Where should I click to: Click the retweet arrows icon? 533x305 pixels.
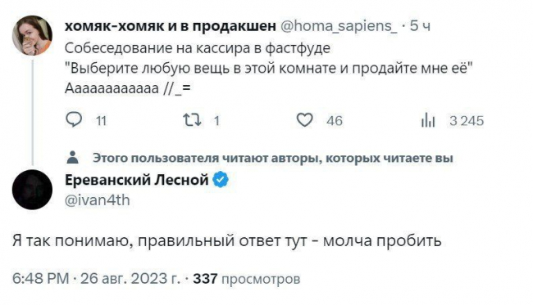click(x=193, y=120)
